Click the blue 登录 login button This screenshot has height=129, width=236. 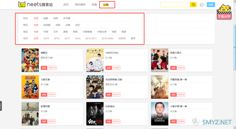click(211, 5)
